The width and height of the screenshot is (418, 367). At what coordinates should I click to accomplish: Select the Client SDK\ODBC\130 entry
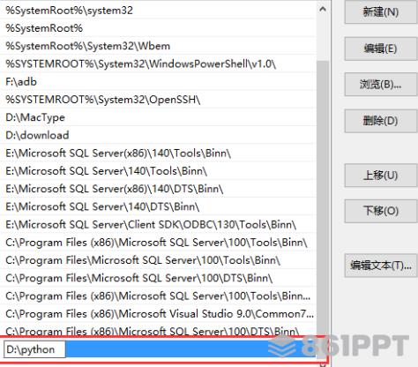click(x=158, y=224)
